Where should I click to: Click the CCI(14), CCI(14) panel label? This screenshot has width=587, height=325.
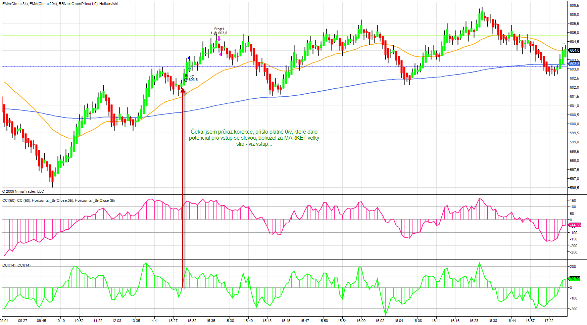tap(16, 265)
